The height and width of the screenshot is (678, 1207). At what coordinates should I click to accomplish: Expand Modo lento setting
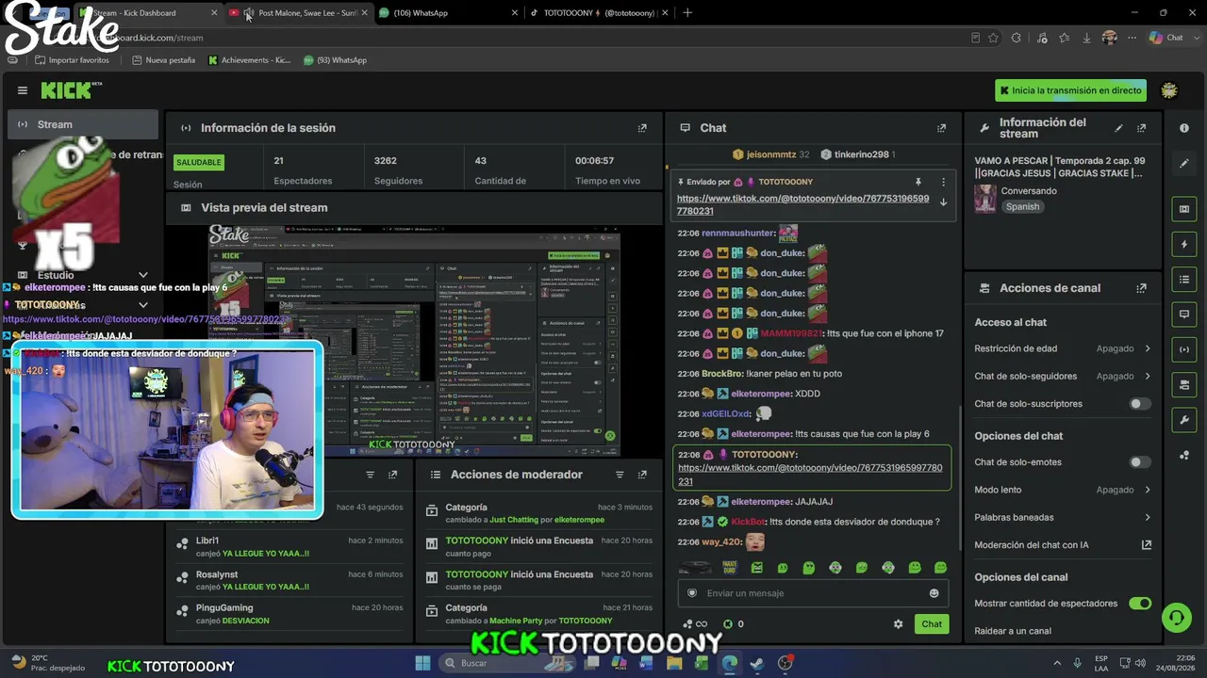point(1063,490)
